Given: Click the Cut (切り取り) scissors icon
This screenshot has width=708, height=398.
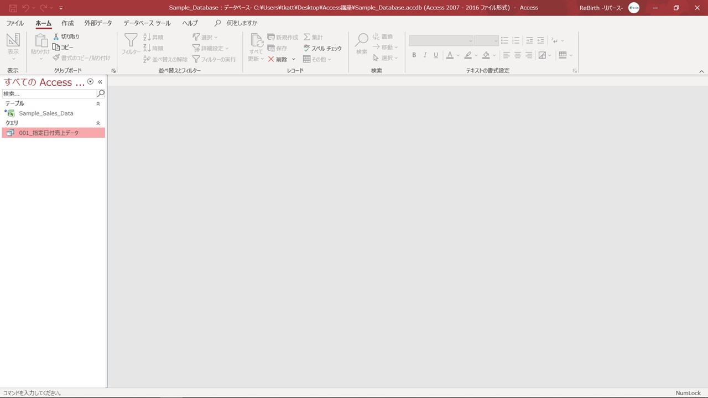Looking at the screenshot, I should (x=56, y=36).
